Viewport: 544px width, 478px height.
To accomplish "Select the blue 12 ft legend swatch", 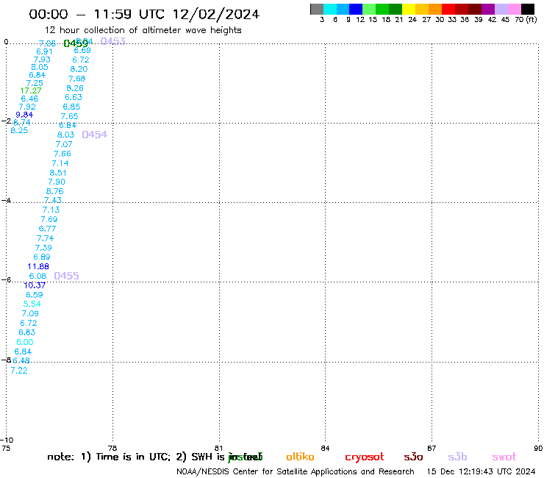I will pos(356,9).
